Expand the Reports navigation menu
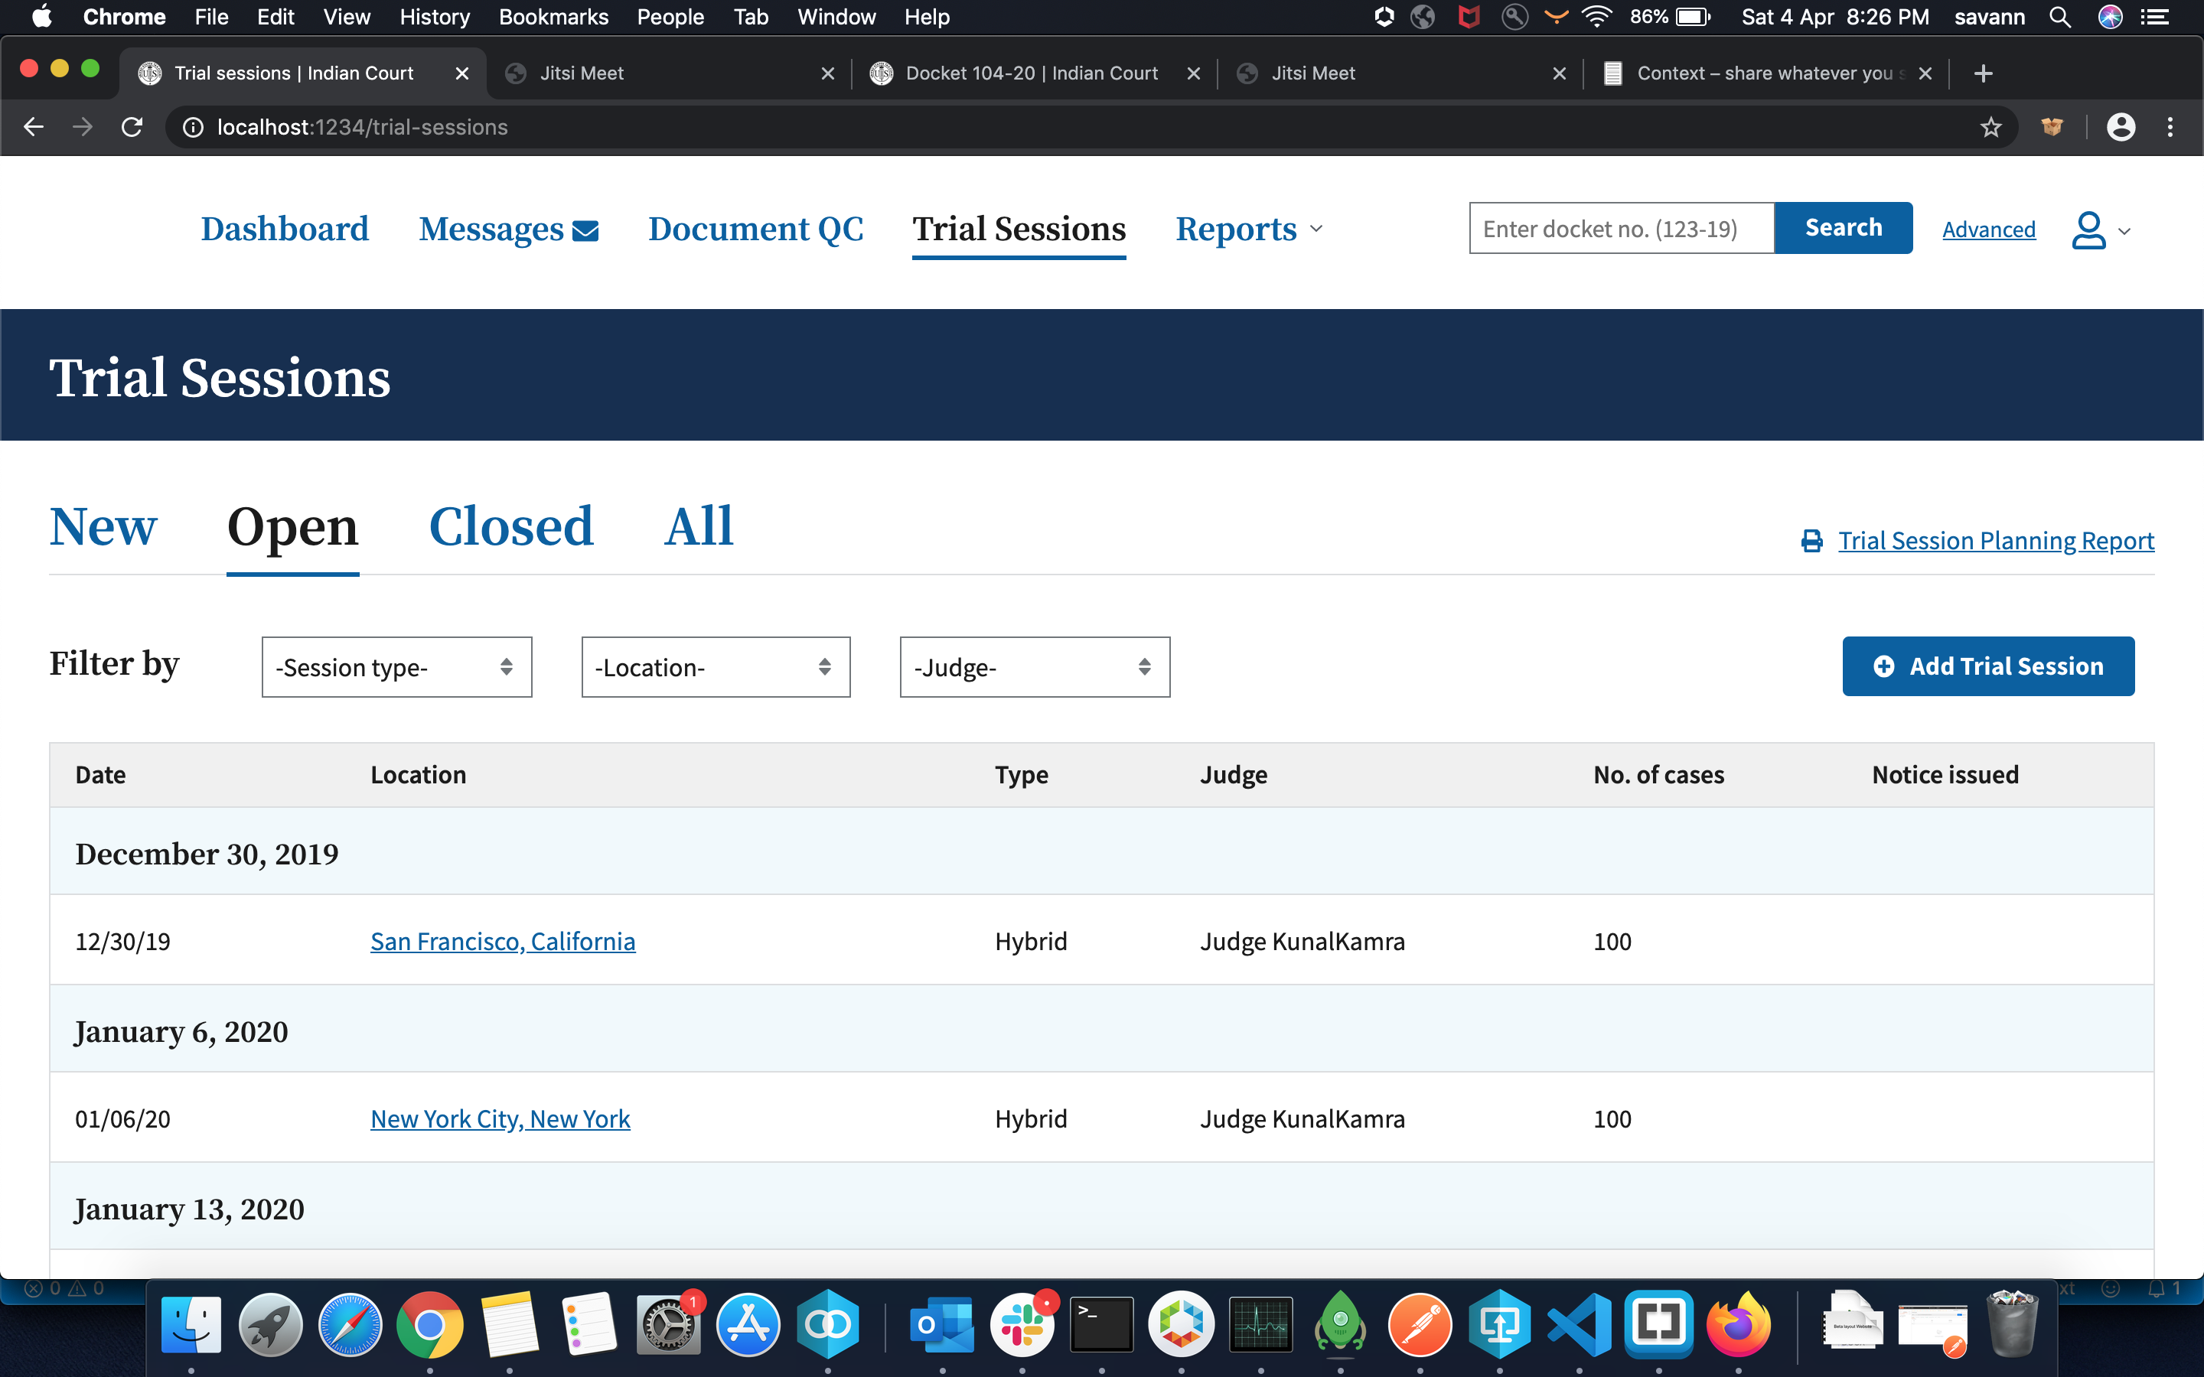This screenshot has width=2204, height=1377. tap(1247, 229)
